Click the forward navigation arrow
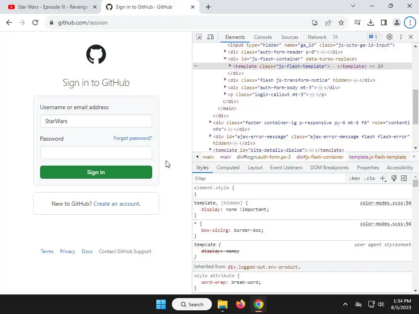Screen dimensions: 419x314 pyautogui.click(x=22, y=22)
